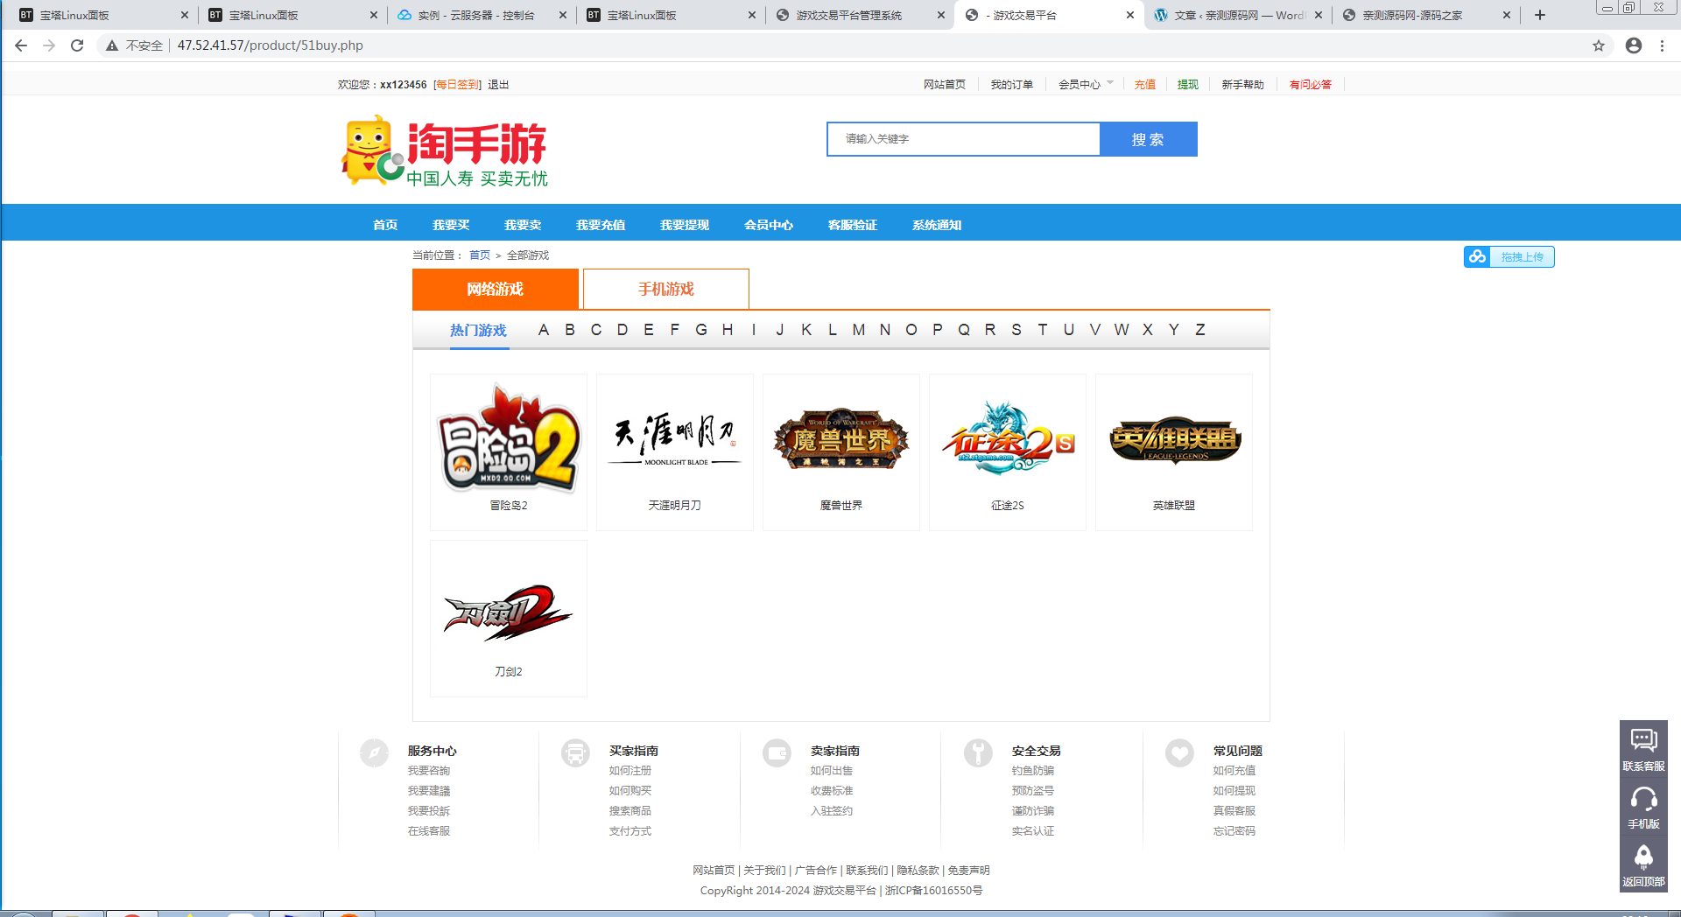Click the 安全交易 wrench icon

click(978, 752)
